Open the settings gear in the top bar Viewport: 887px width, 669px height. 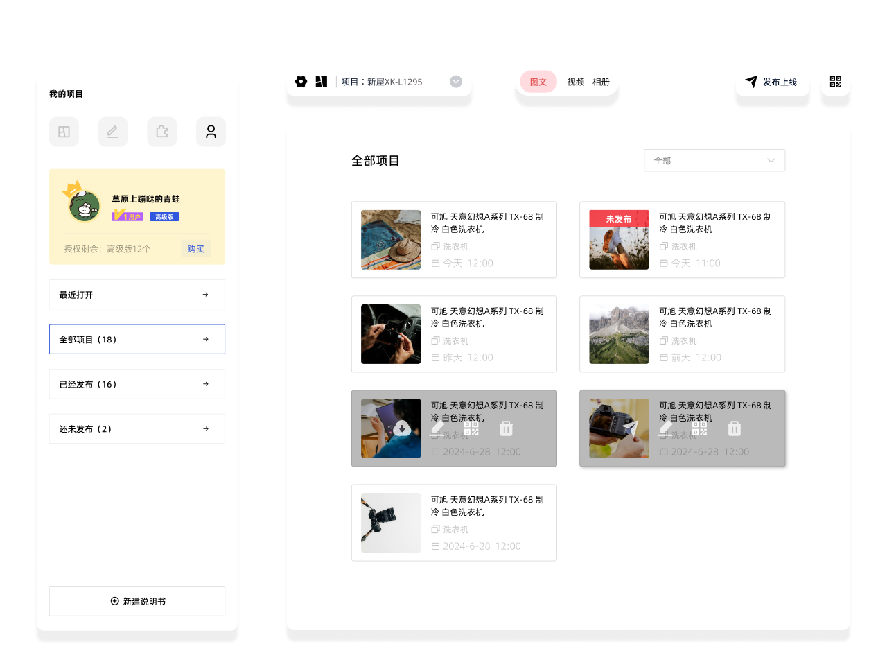(301, 82)
